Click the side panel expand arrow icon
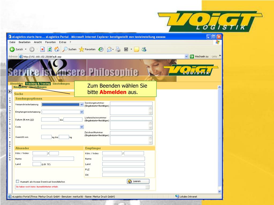 [x=10, y=91]
